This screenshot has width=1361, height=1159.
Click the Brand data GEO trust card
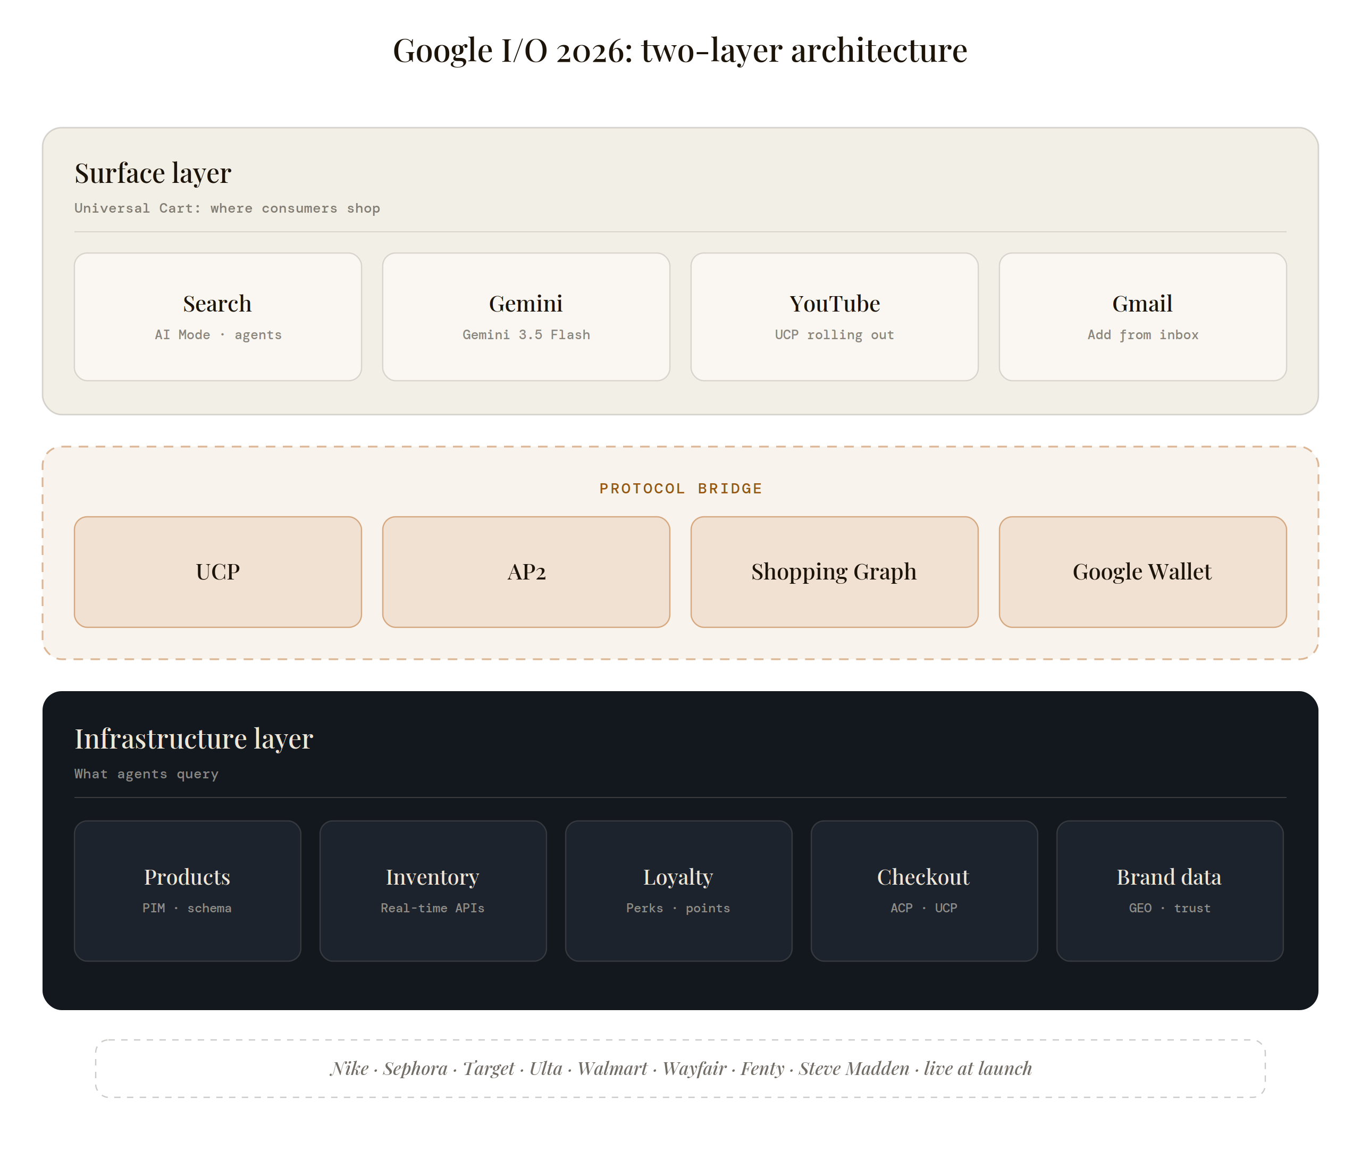[1170, 891]
